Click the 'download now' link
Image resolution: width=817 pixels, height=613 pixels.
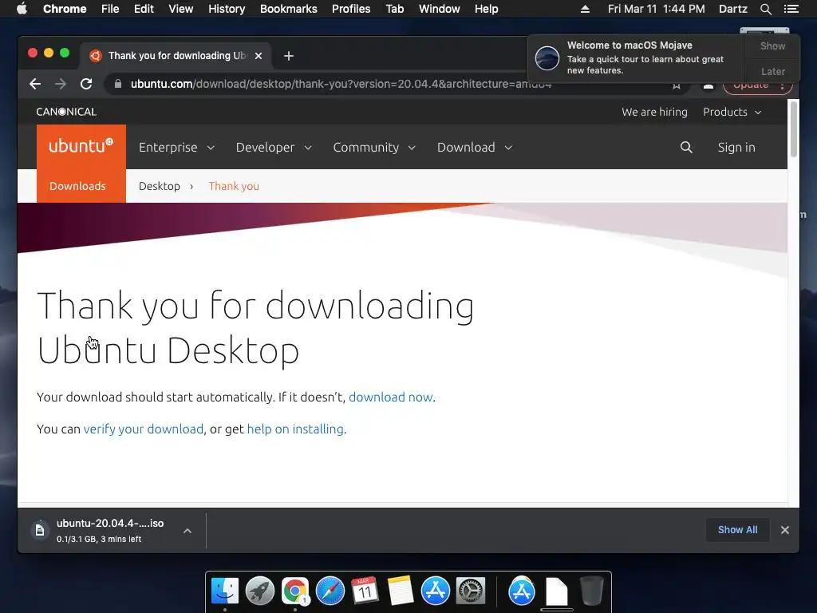coord(390,397)
